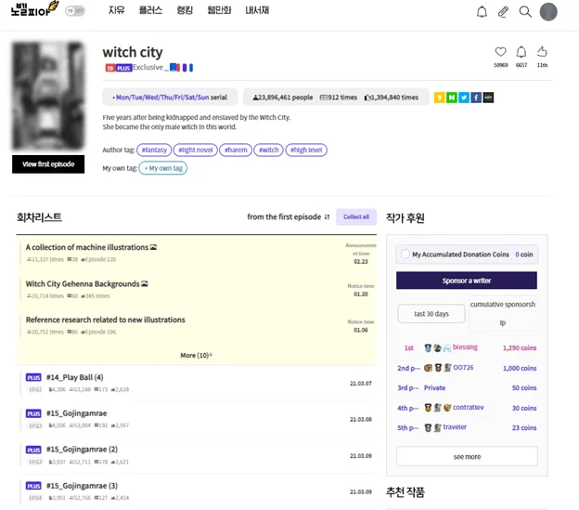Image resolution: width=579 pixels, height=510 pixels.
Task: Open the 내서재 menu
Action: point(257,10)
